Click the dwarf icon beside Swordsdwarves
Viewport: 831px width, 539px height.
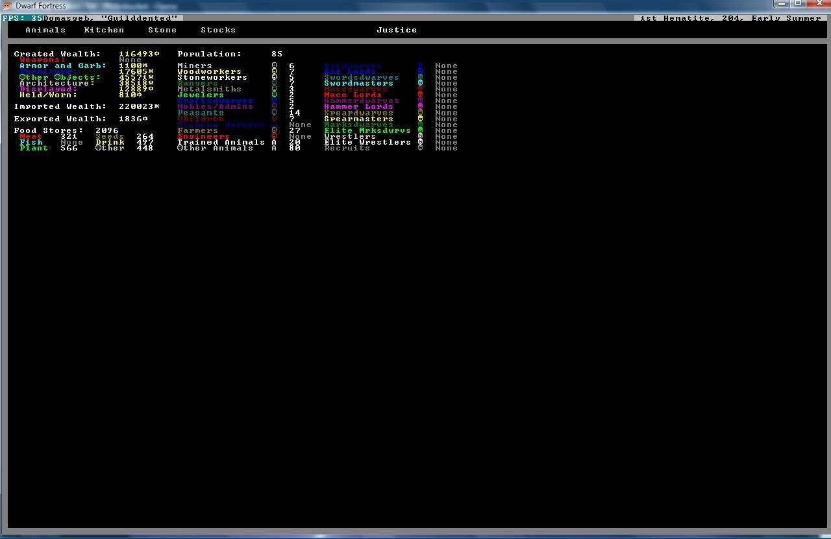point(420,77)
